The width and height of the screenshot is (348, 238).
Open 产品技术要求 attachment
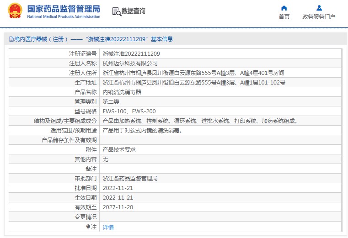point(119,150)
